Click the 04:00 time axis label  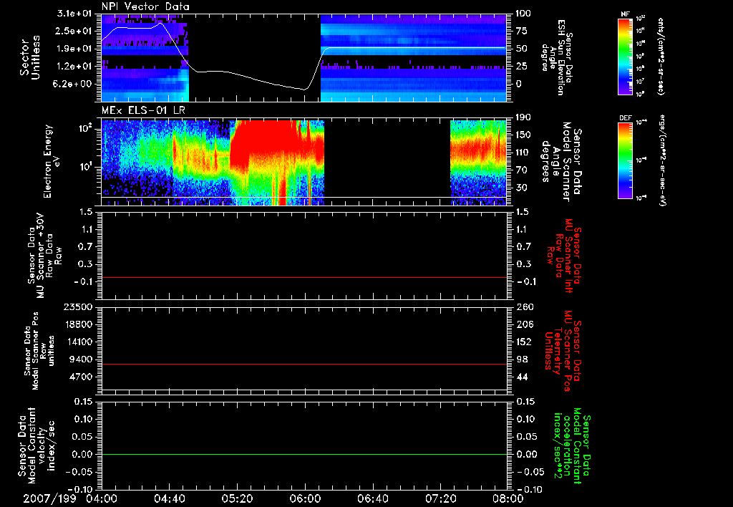102,498
